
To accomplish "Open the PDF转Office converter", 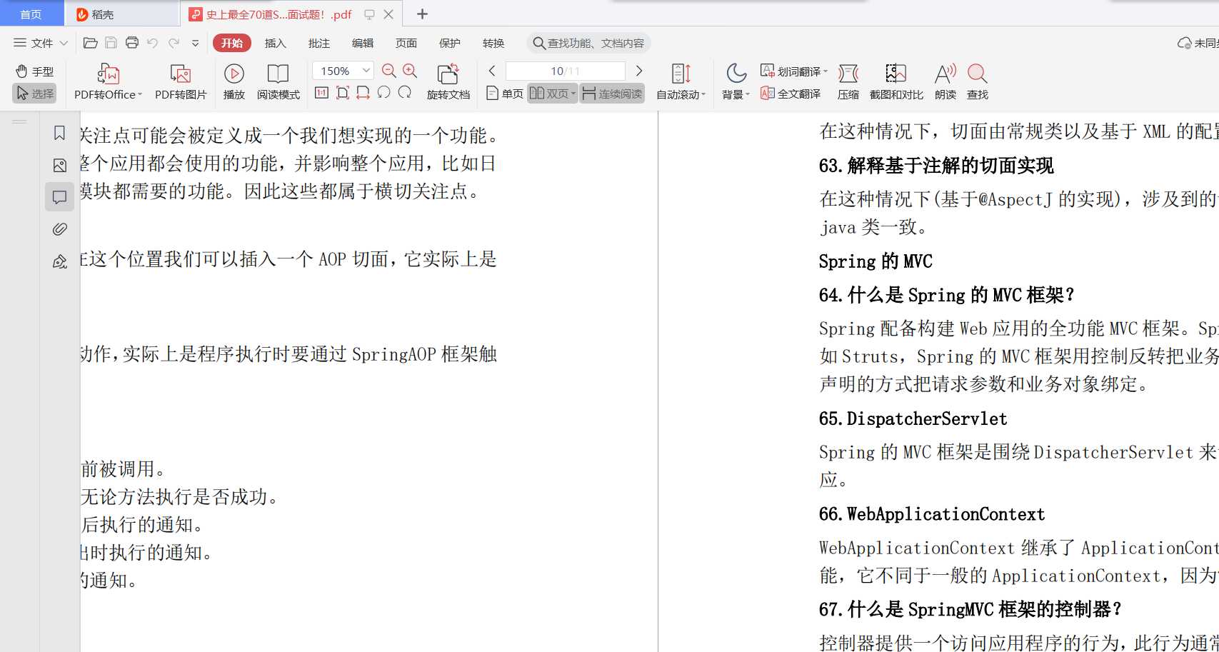I will click(x=108, y=82).
